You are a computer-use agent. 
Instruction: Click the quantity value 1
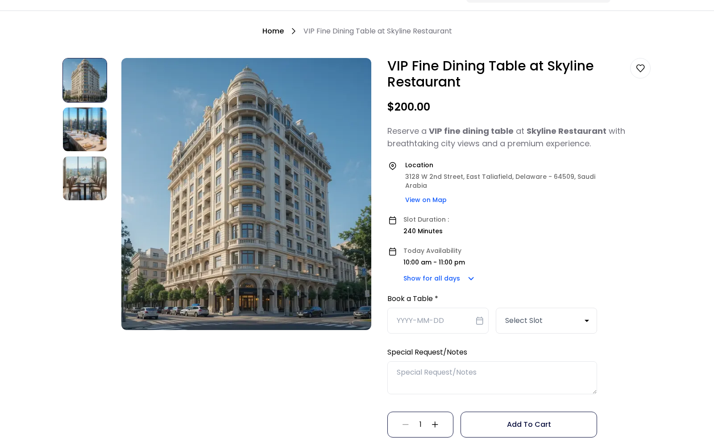click(420, 425)
